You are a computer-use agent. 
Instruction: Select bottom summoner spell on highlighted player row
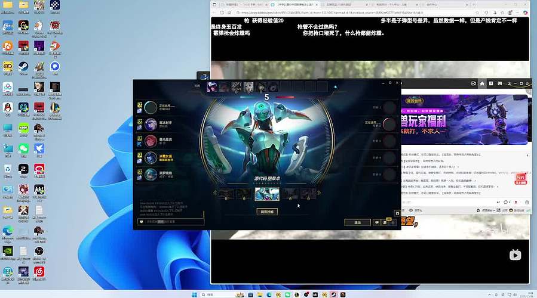tap(140, 161)
